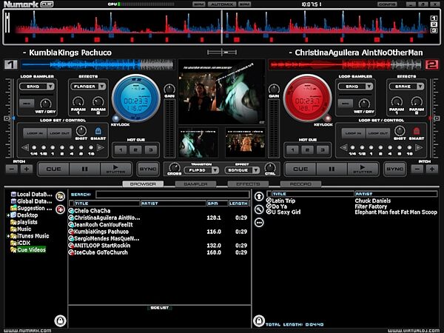Switch to the Effects tab
This screenshot has width=444, height=333.
pyautogui.click(x=248, y=184)
